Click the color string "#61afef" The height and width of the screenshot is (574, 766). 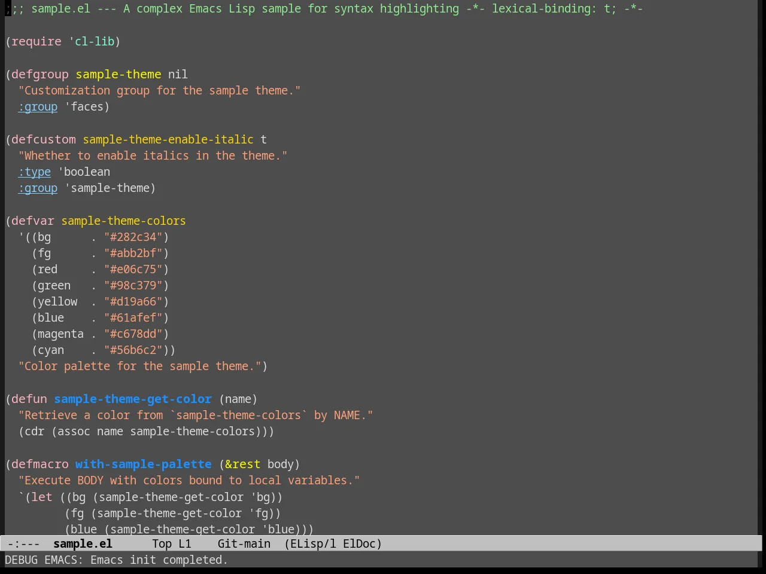pos(133,317)
